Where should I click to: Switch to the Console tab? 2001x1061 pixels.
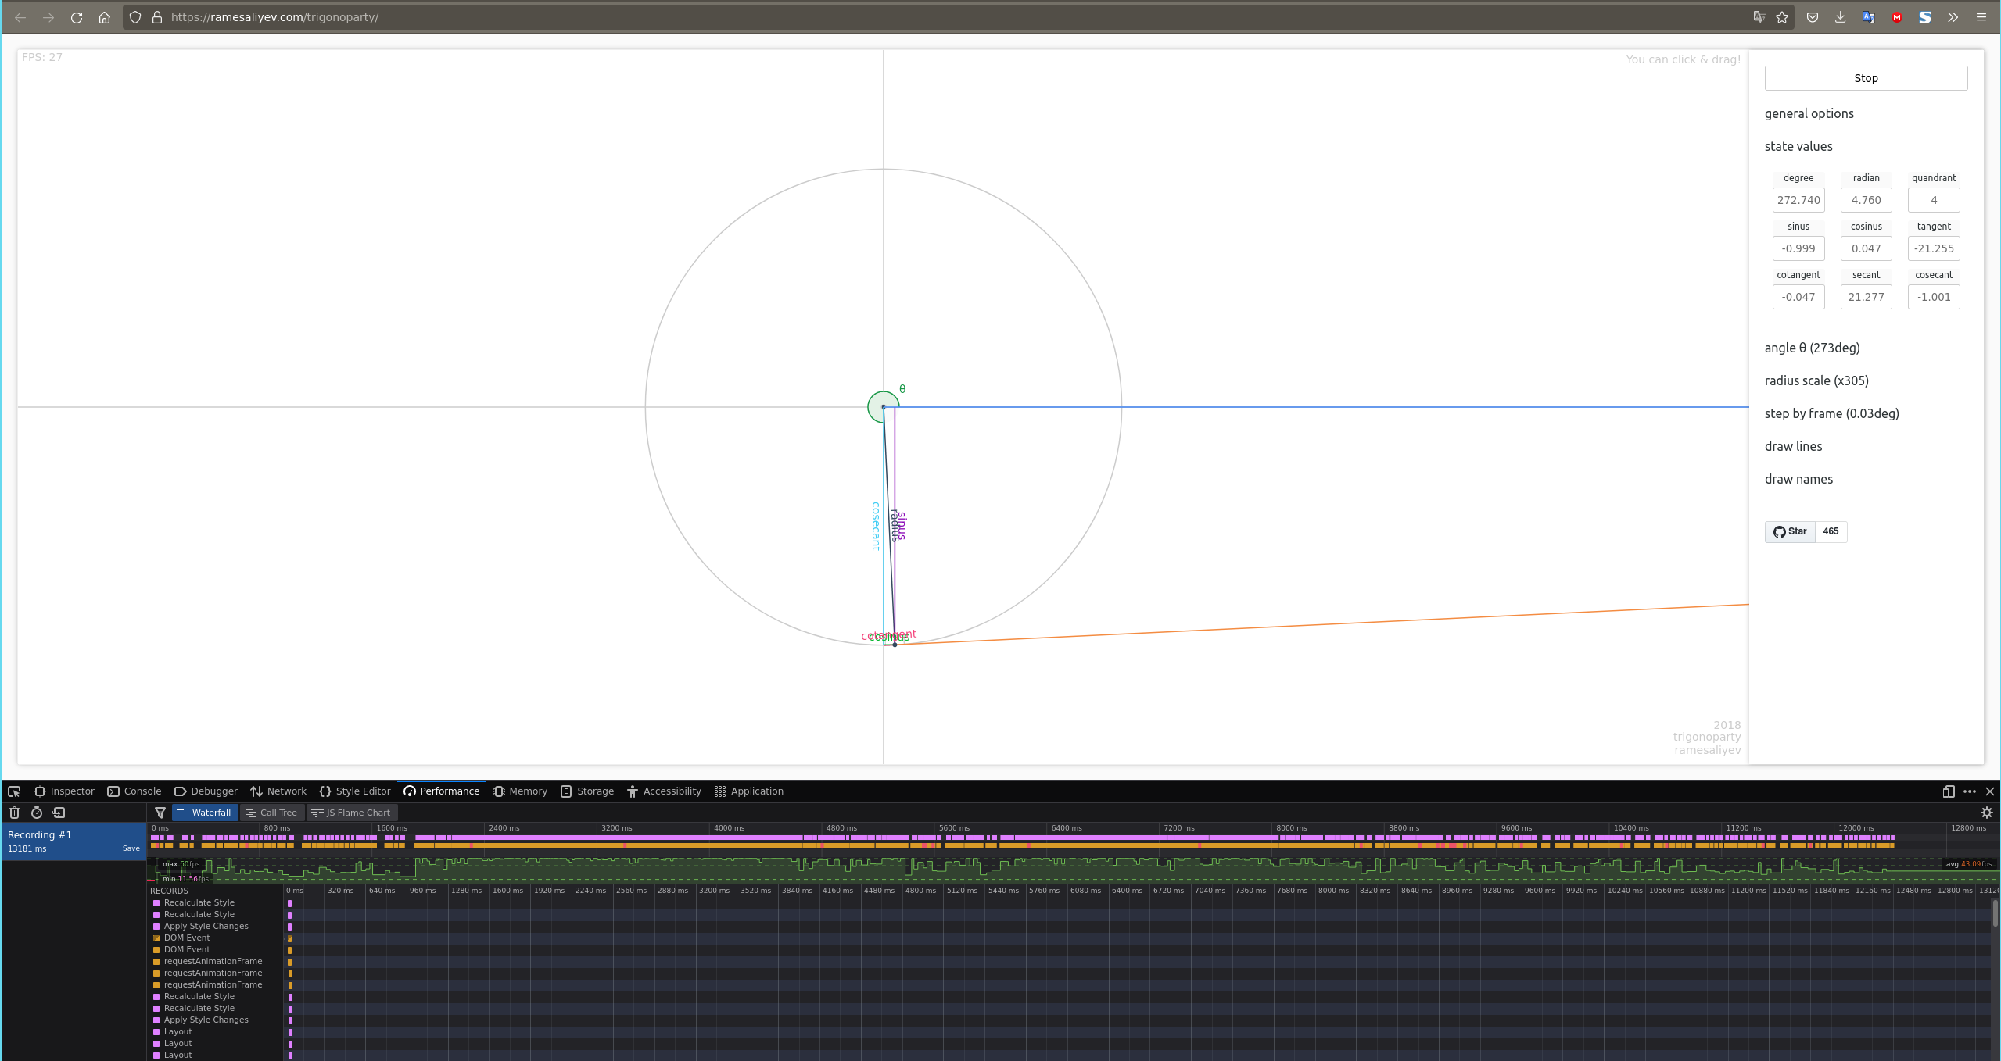coord(134,791)
